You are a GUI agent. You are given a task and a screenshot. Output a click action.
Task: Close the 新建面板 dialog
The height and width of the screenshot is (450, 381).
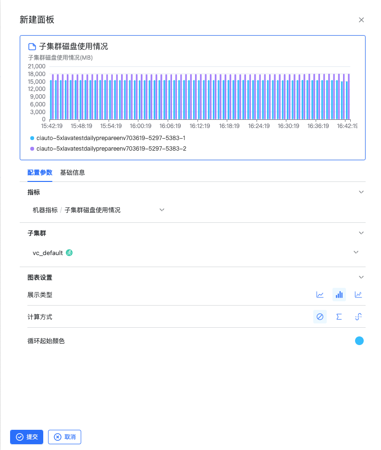(361, 20)
